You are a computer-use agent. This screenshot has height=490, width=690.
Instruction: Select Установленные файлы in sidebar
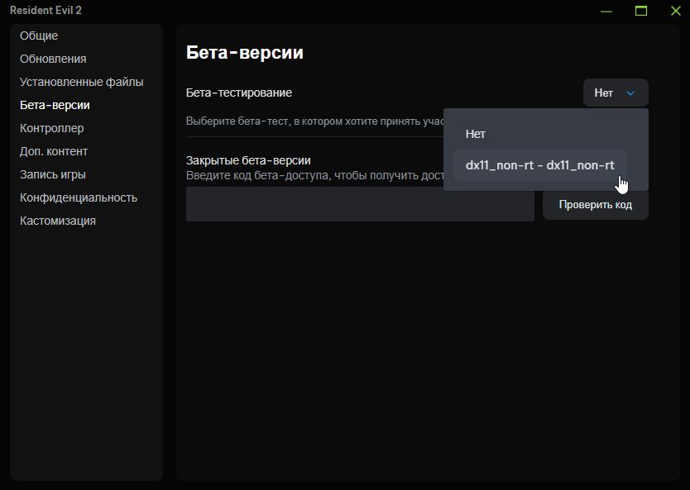click(x=81, y=82)
